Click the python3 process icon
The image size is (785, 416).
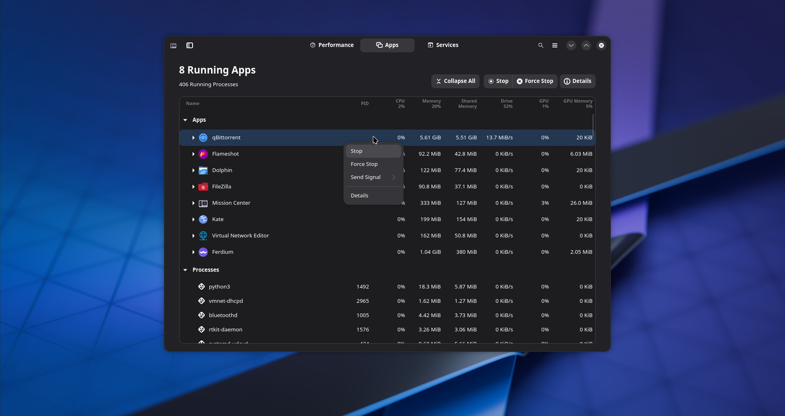[201, 287]
